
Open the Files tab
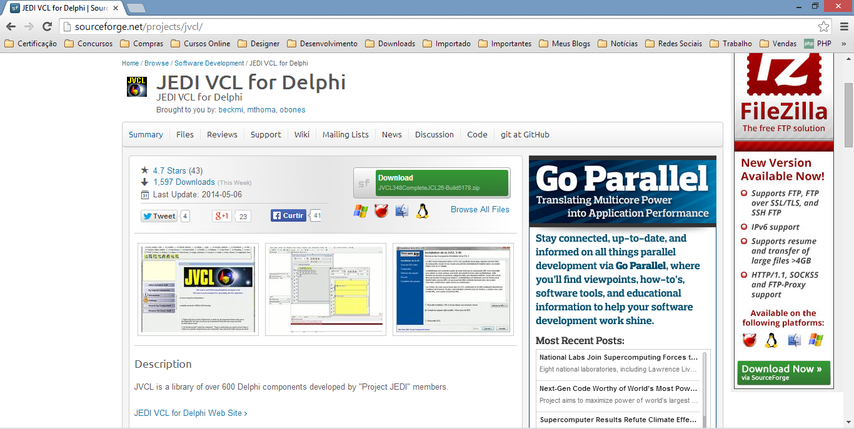click(x=185, y=134)
